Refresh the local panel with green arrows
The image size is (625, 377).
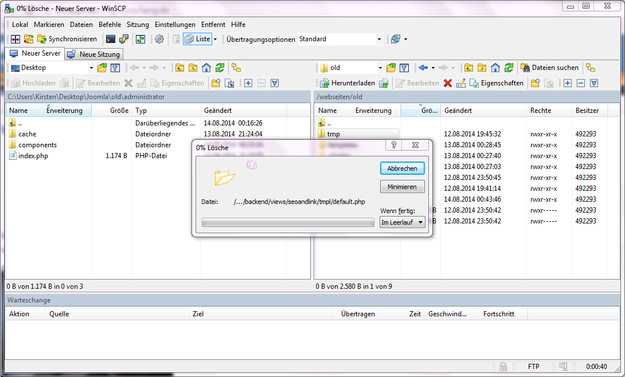pyautogui.click(x=220, y=68)
